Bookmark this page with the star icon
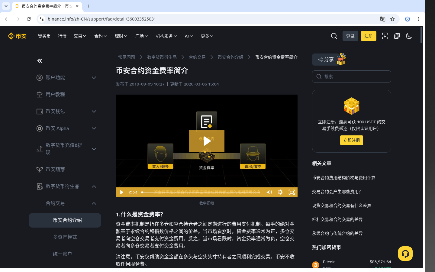Screen dimensions: 435x272 click(x=392, y=19)
